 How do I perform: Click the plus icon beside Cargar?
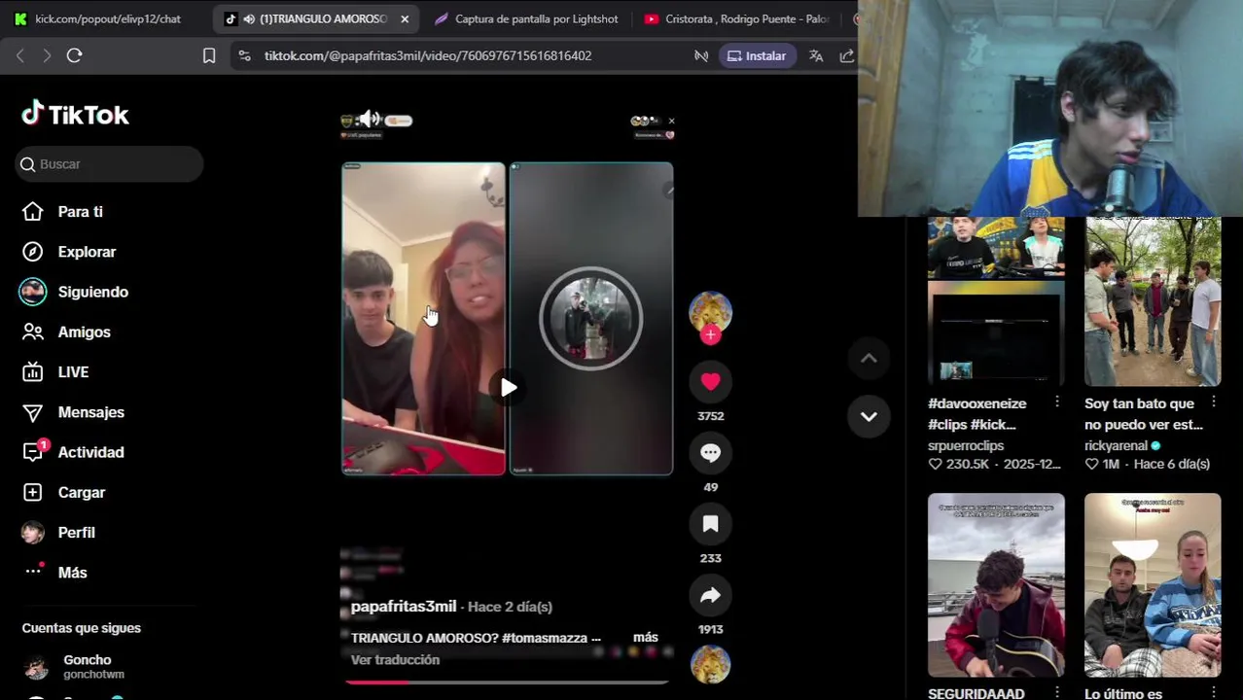click(33, 492)
